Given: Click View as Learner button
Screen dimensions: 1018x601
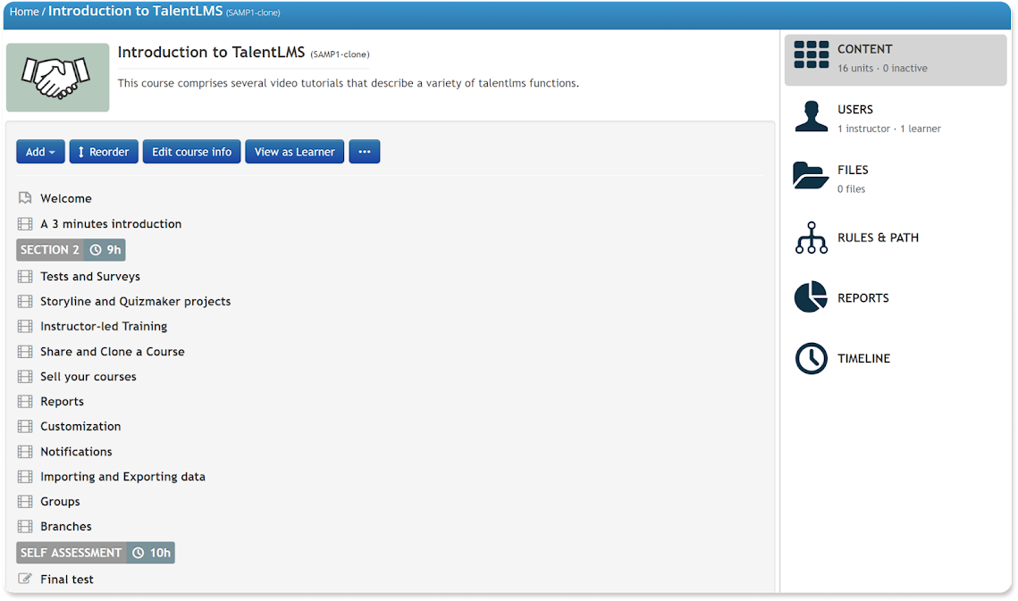Looking at the screenshot, I should 295,152.
